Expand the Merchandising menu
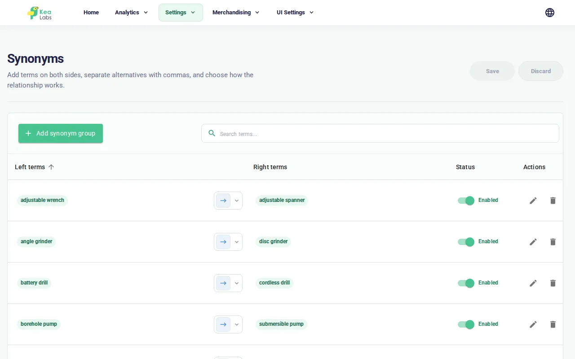The image size is (575, 359). (236, 13)
